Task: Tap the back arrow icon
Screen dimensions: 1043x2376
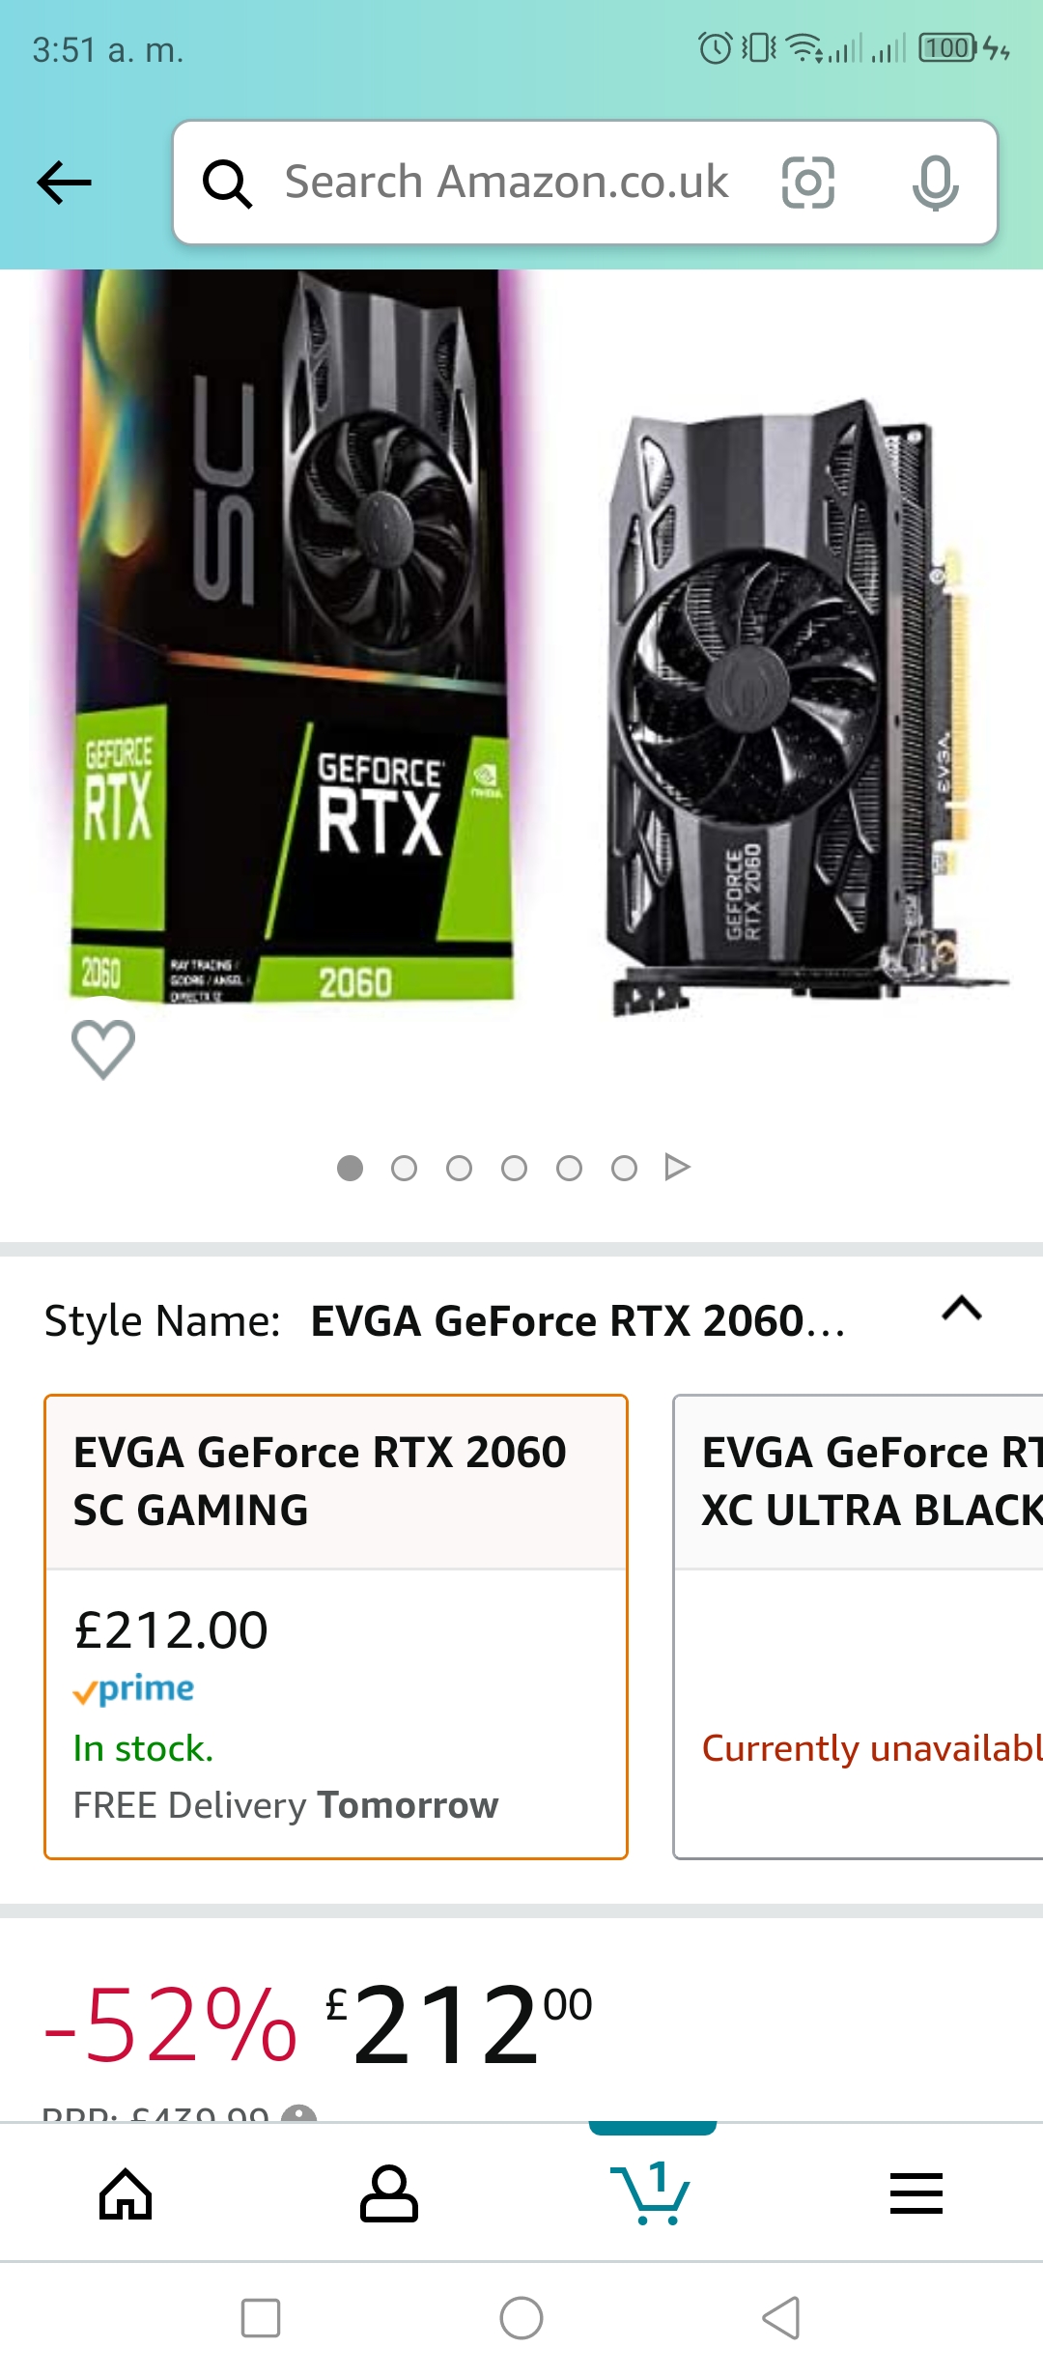Action: coord(64,183)
